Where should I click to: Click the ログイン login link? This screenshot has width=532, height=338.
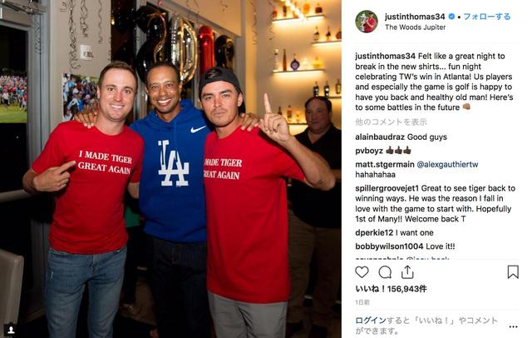371,320
